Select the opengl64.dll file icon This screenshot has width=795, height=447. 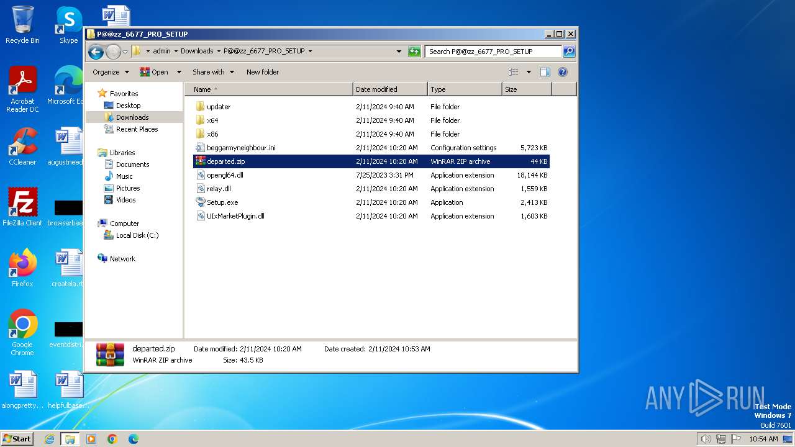point(200,175)
